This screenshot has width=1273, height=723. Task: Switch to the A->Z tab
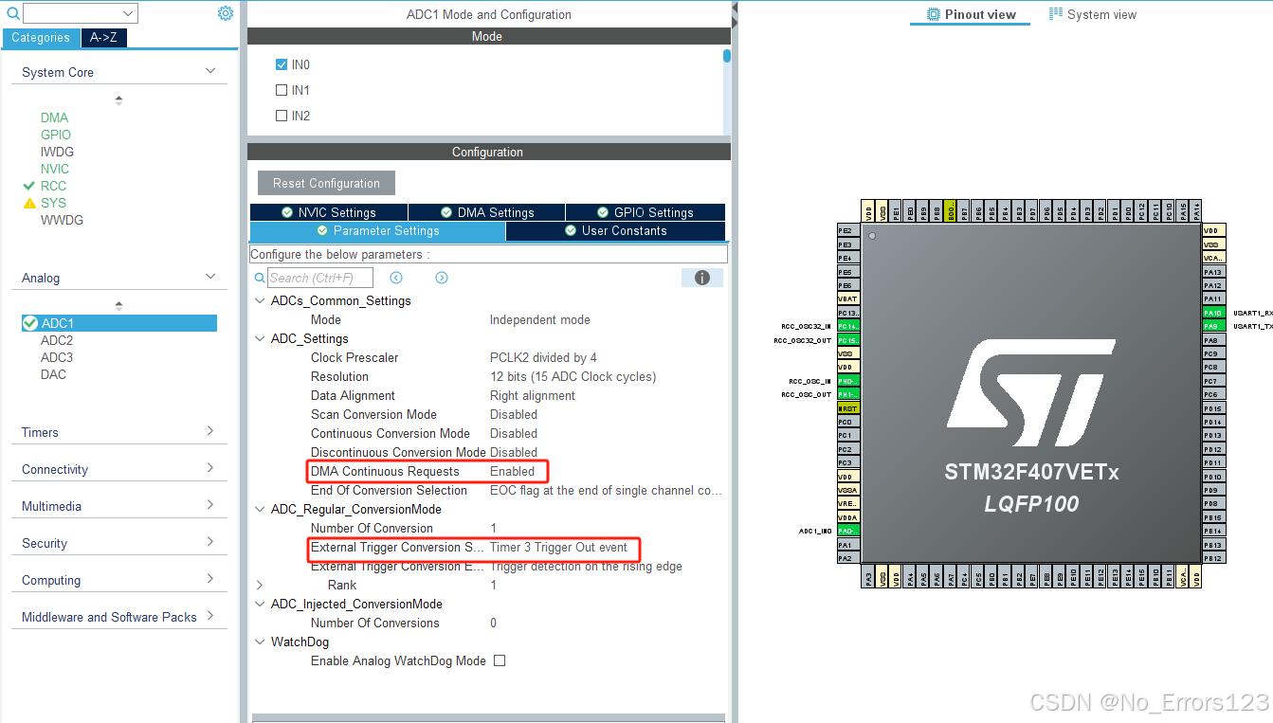point(103,37)
